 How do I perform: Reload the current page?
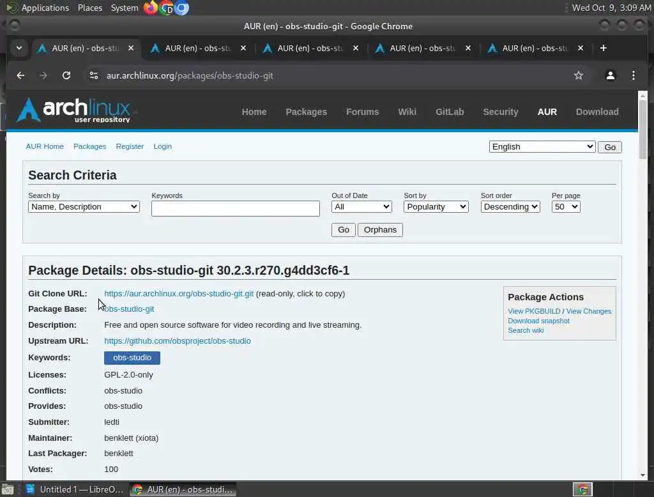click(66, 75)
